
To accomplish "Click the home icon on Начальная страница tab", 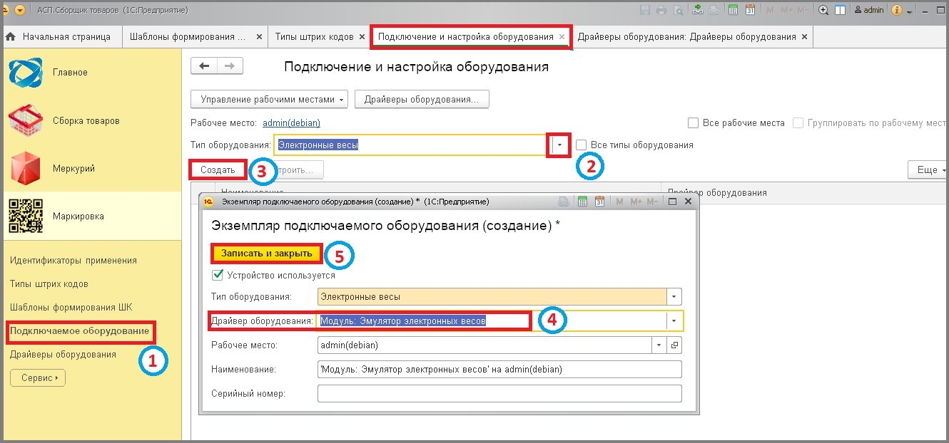I will click(x=11, y=36).
